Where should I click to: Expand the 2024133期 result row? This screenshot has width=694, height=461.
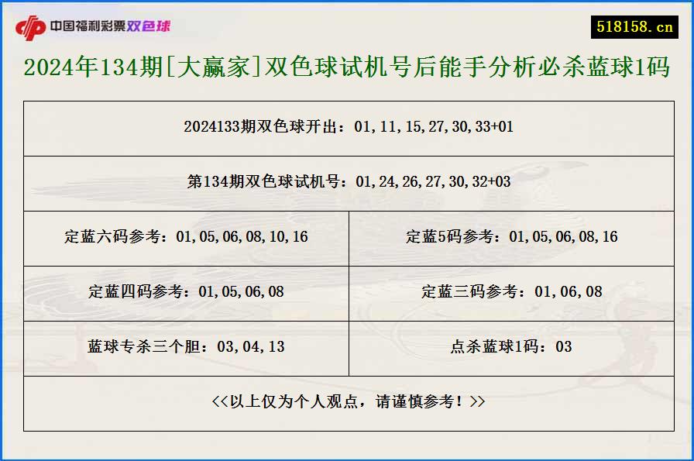(347, 128)
